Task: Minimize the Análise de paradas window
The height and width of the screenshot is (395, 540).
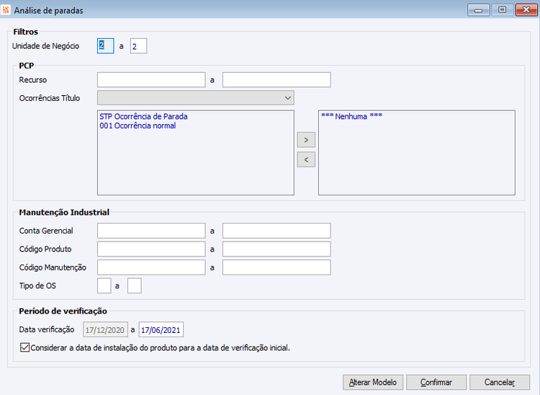Action: tap(479, 10)
